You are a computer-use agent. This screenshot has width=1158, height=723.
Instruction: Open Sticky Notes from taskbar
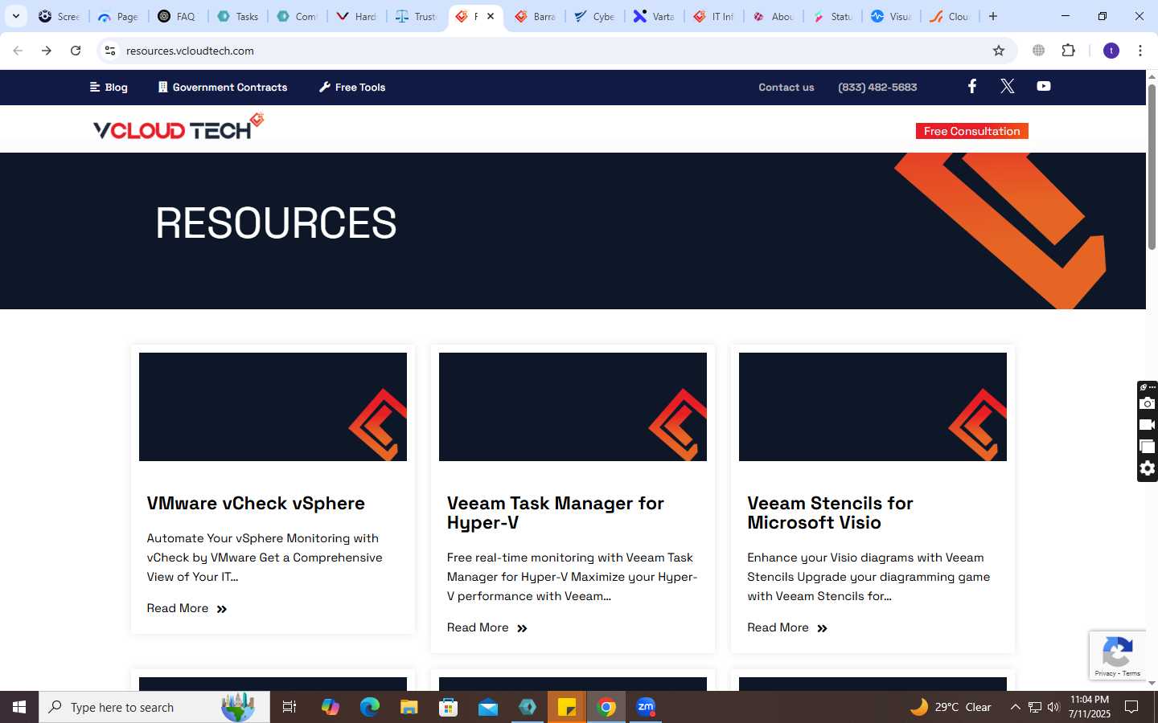[x=567, y=707]
